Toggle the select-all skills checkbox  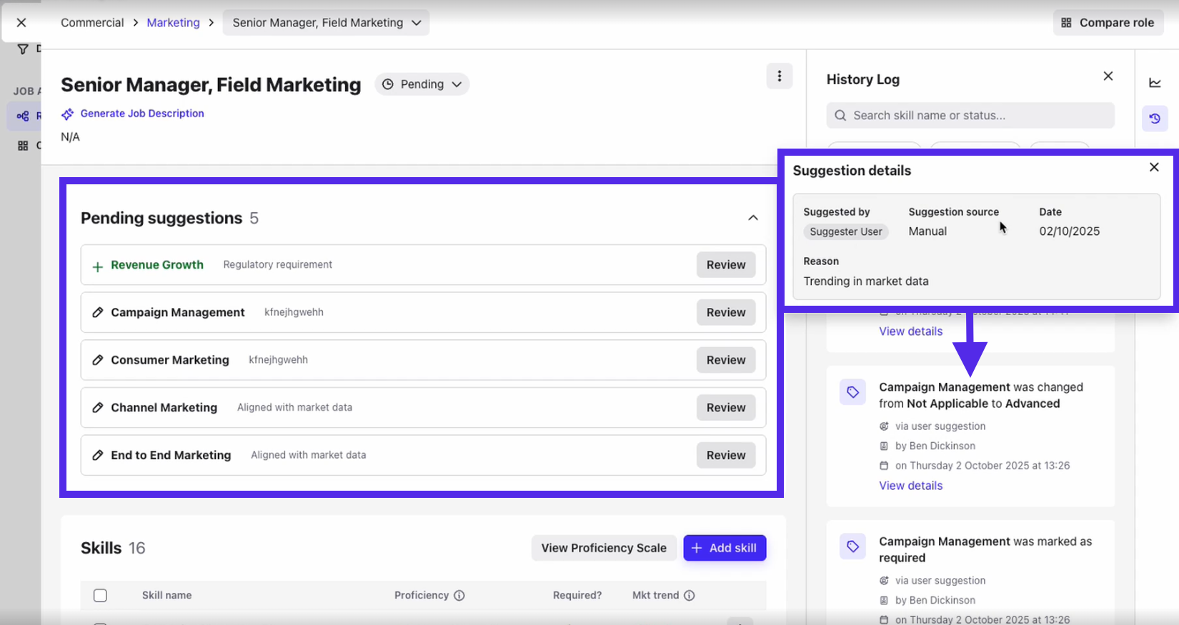pyautogui.click(x=100, y=596)
